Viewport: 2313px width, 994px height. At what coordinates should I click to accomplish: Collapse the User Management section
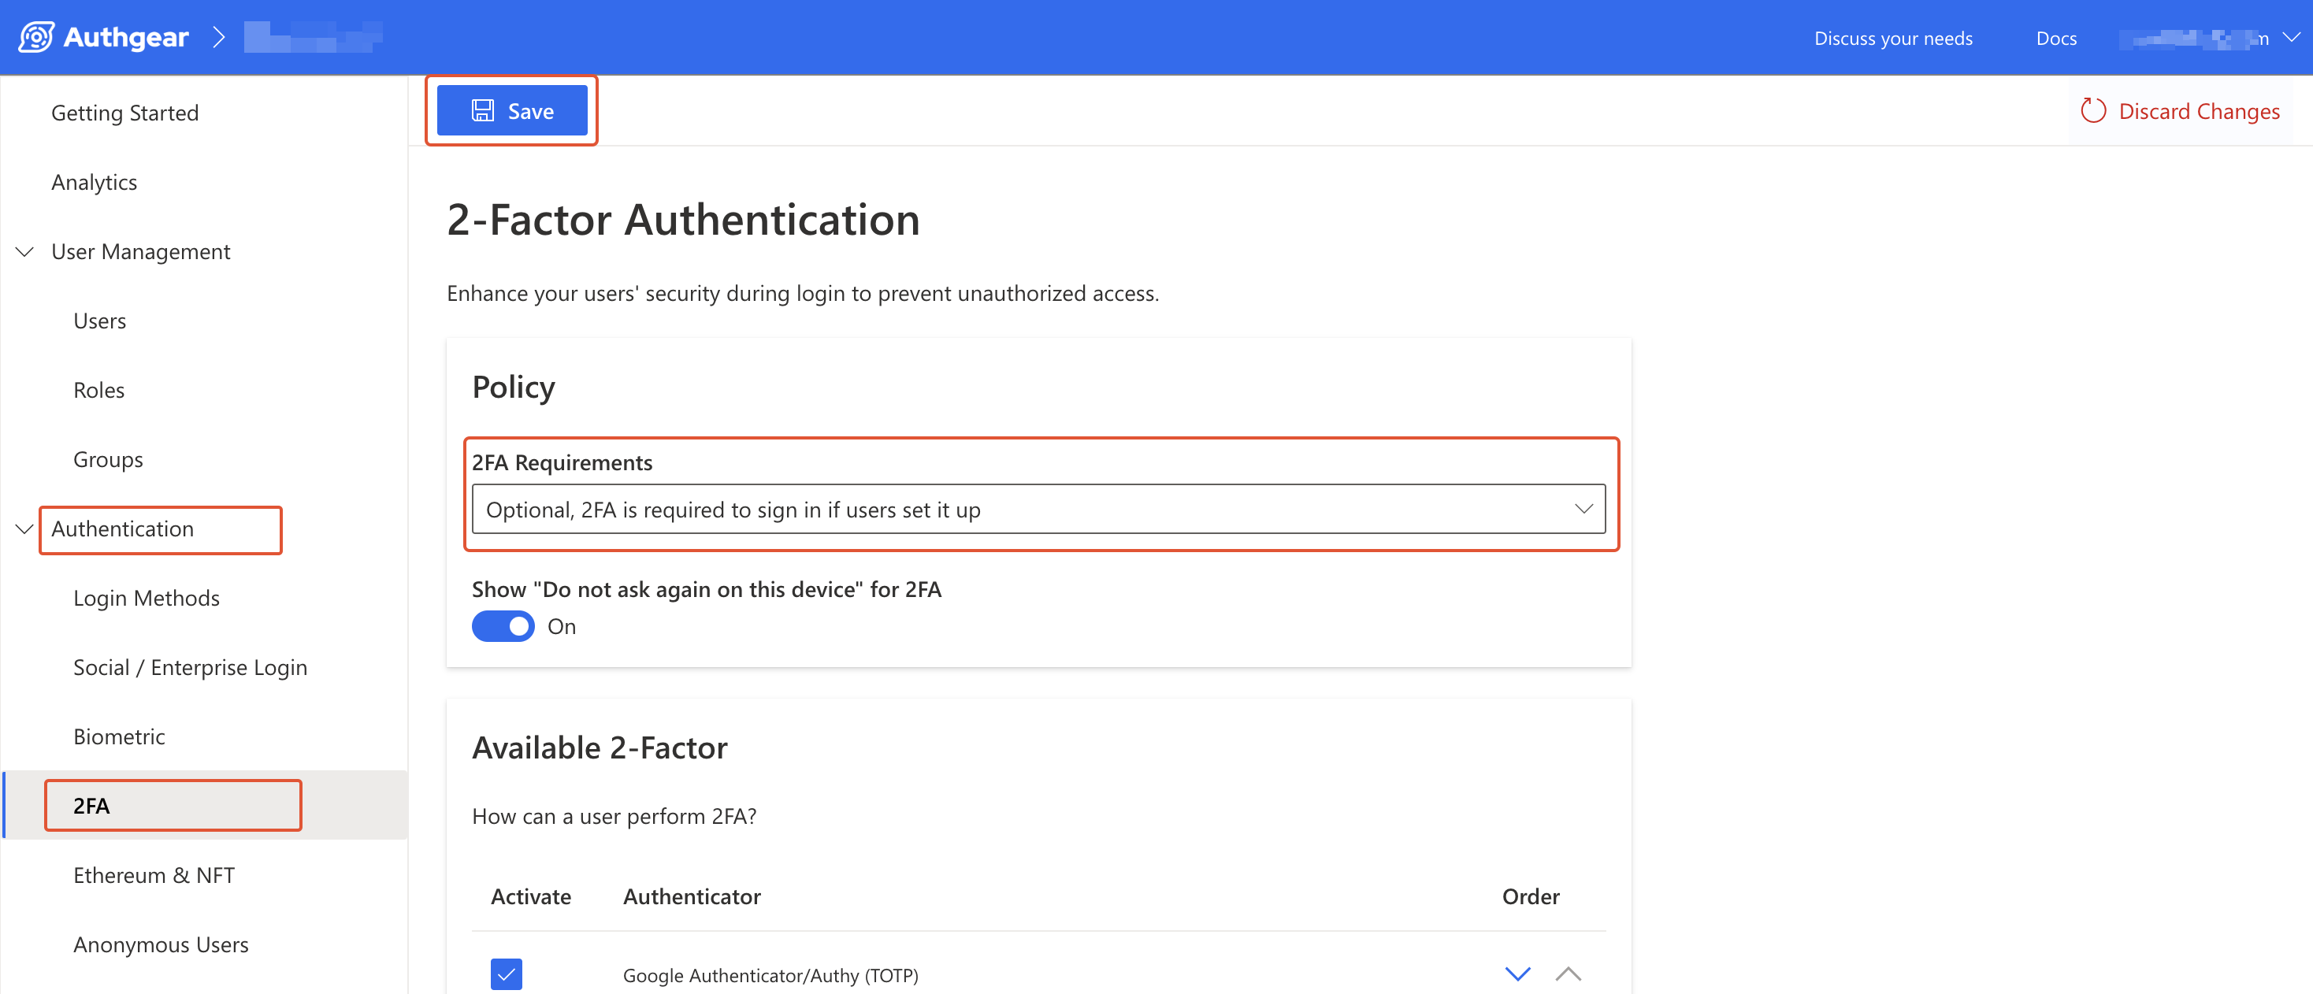[25, 251]
